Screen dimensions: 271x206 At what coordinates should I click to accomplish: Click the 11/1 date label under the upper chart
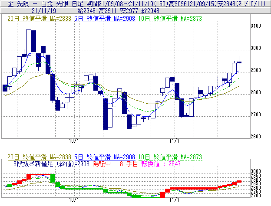tap(174, 141)
